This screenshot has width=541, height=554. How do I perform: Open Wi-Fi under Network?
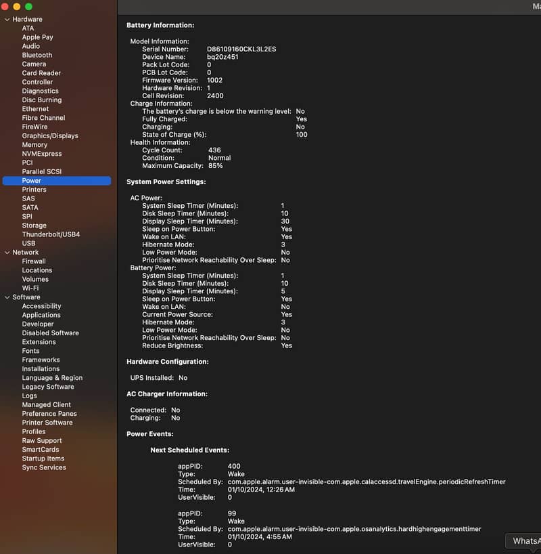coord(30,288)
